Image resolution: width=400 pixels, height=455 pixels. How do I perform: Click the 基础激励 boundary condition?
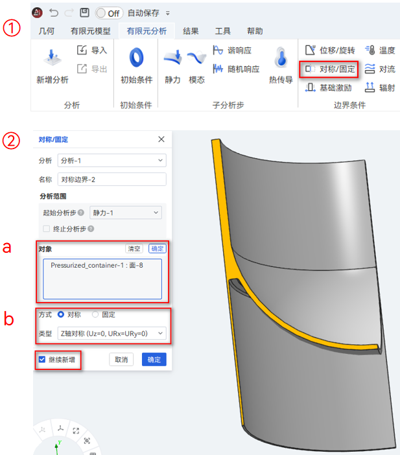point(328,87)
